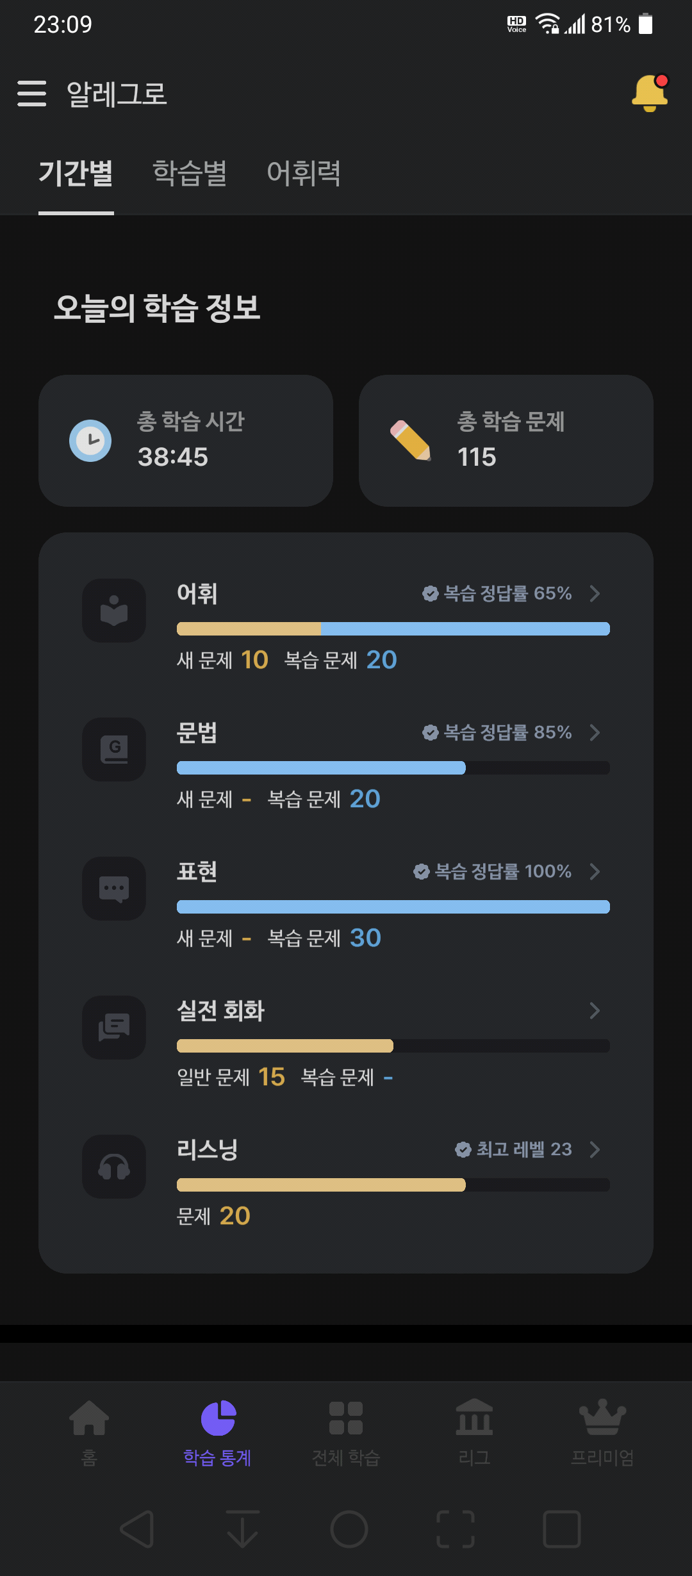Screen dimensions: 692x1576
Task: Open the hamburger menu
Action: (x=31, y=94)
